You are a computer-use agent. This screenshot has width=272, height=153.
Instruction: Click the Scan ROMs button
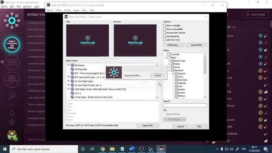(196, 45)
